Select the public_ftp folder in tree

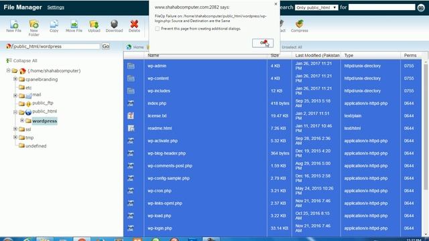pos(43,103)
